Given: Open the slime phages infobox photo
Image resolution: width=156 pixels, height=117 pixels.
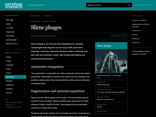Looking at the screenshot, I should [111, 61].
